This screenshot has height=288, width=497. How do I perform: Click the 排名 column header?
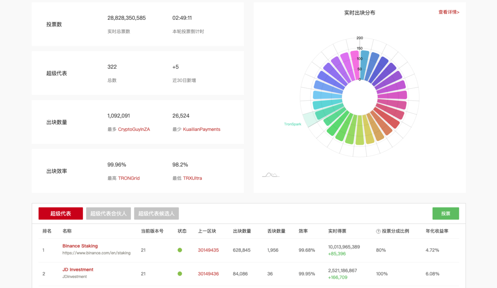(x=47, y=231)
